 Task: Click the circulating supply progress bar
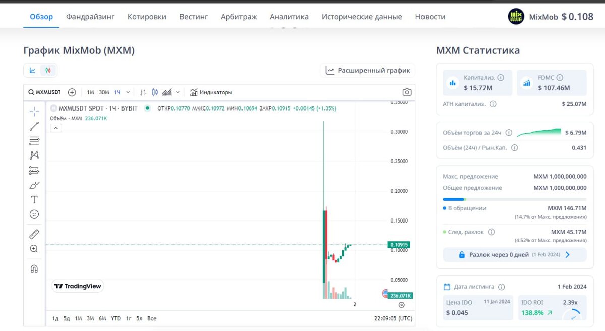tap(514, 199)
